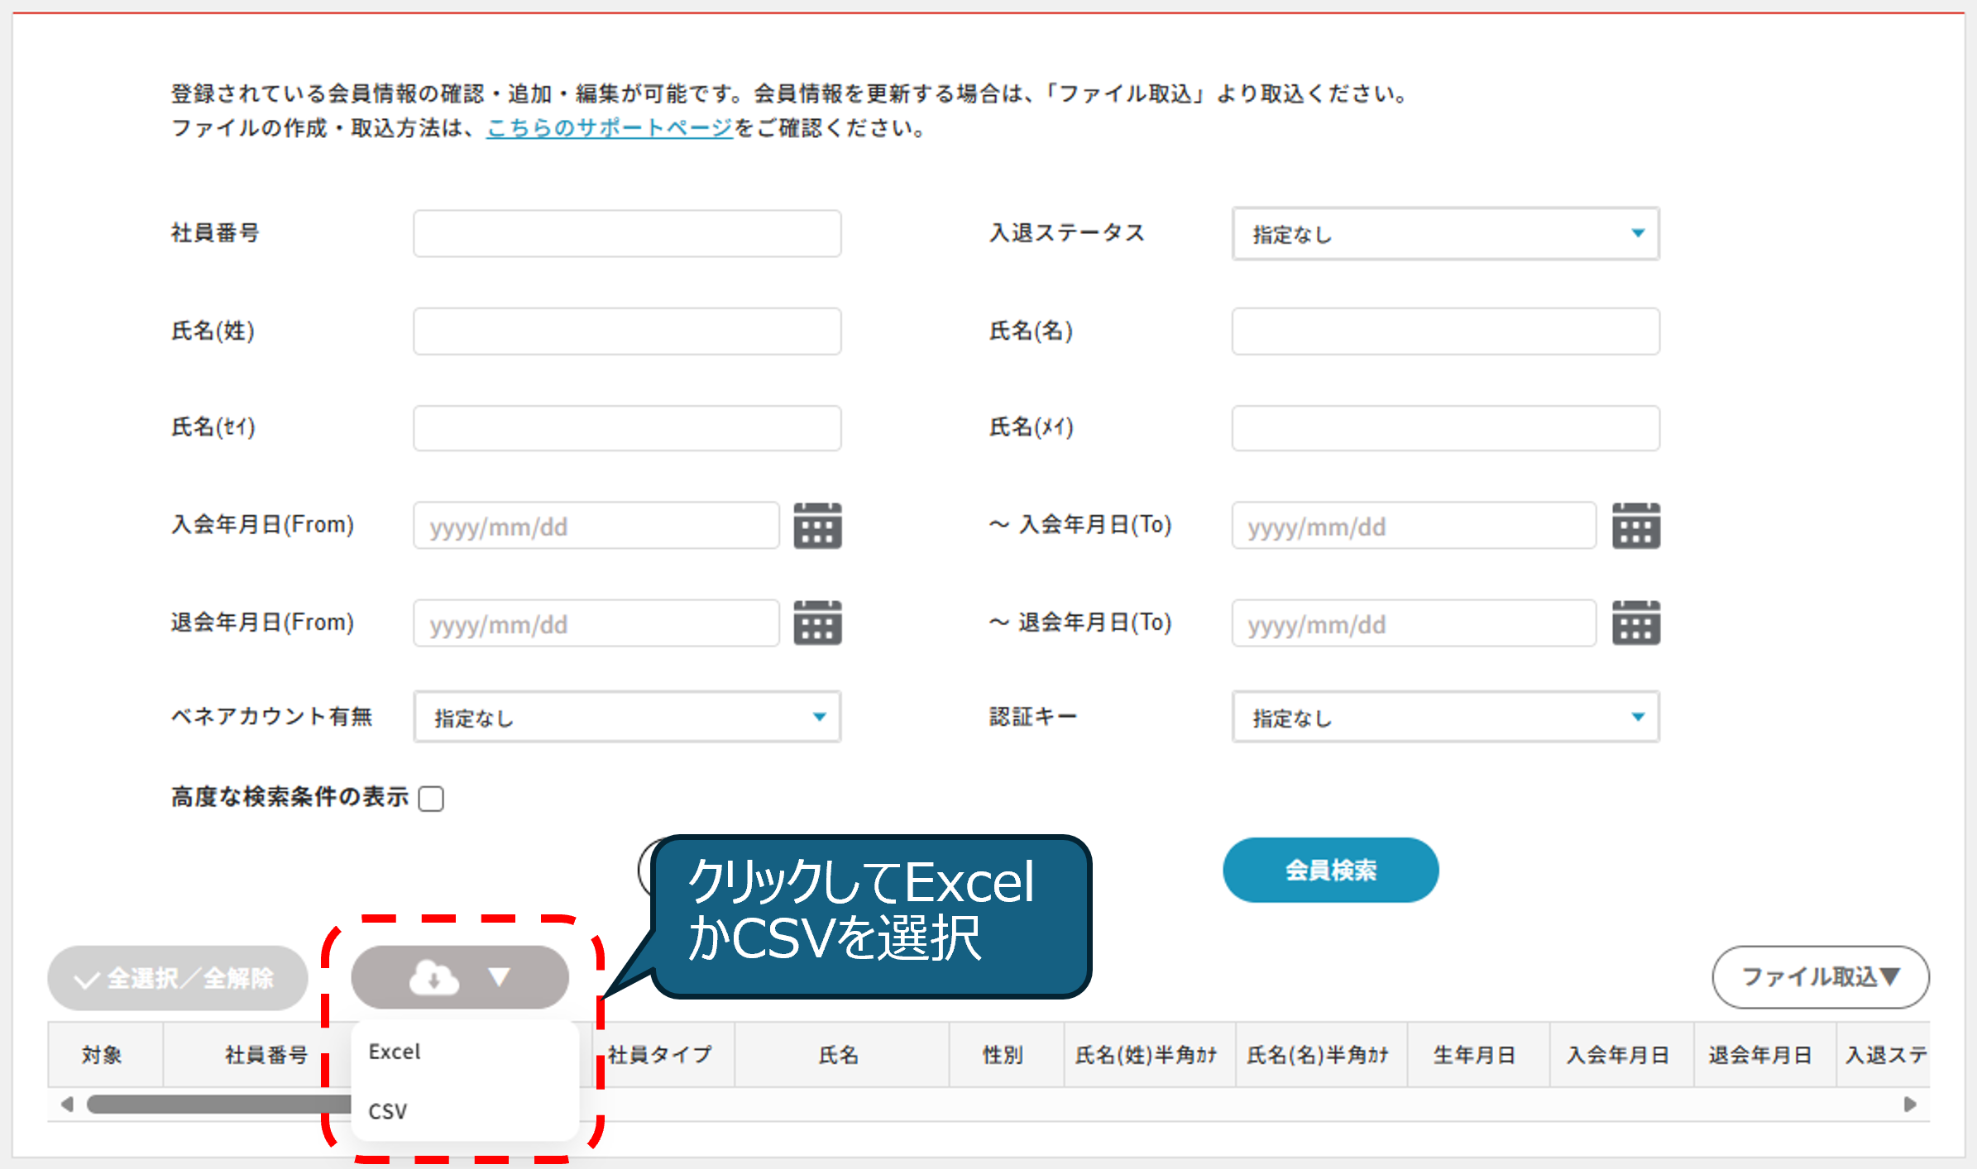Open calendar for 退会年月日(To)
This screenshot has height=1169, width=1977.
tap(1635, 623)
